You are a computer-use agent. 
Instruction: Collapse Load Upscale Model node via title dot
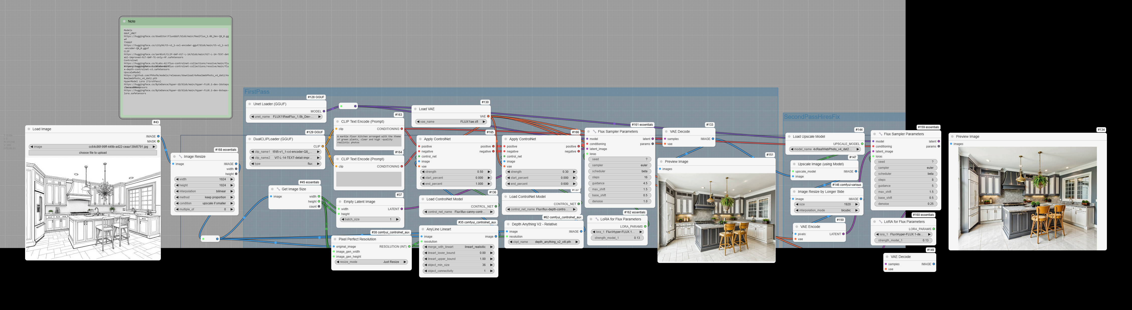click(x=789, y=137)
